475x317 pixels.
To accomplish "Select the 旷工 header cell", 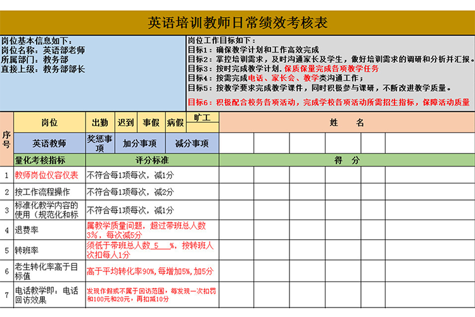I will click(203, 118).
